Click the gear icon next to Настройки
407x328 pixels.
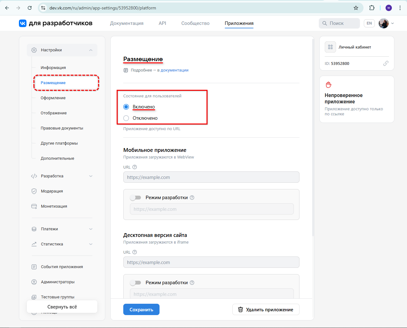(x=34, y=50)
